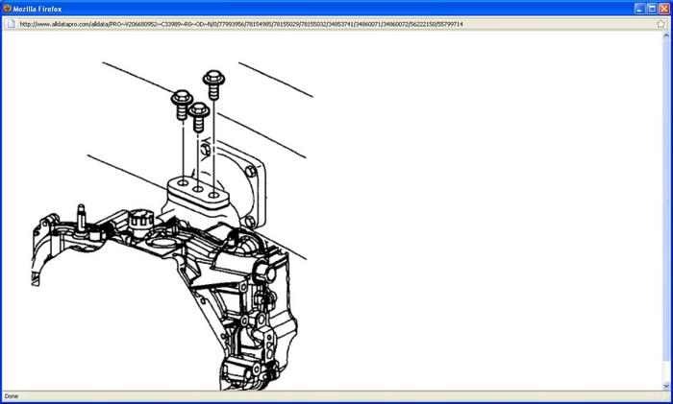
Task: Maximize the Mozilla Firefox window
Action: click(652, 9)
